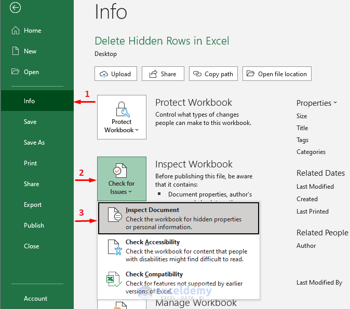350x309 pixels.
Task: Click the Check for Issues document icon
Action: pos(120,171)
